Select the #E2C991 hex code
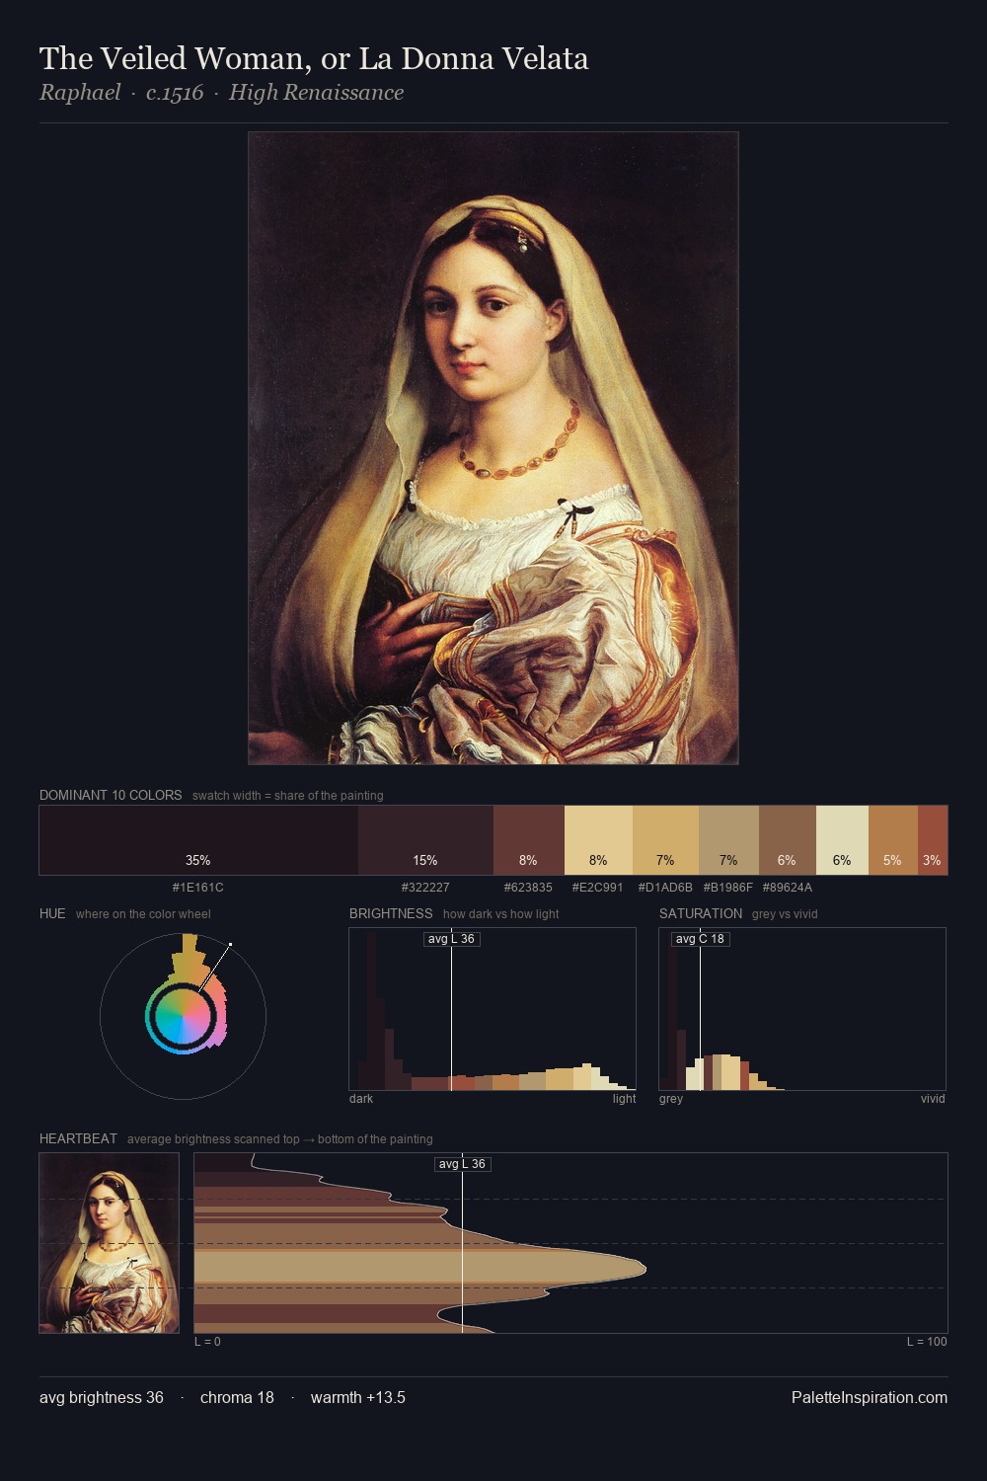The image size is (987, 1481). coord(598,888)
